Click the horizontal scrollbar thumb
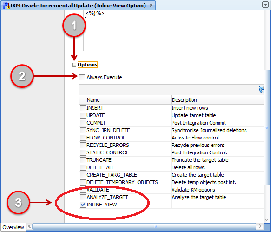This screenshot has width=271, height=232. pos(144,226)
